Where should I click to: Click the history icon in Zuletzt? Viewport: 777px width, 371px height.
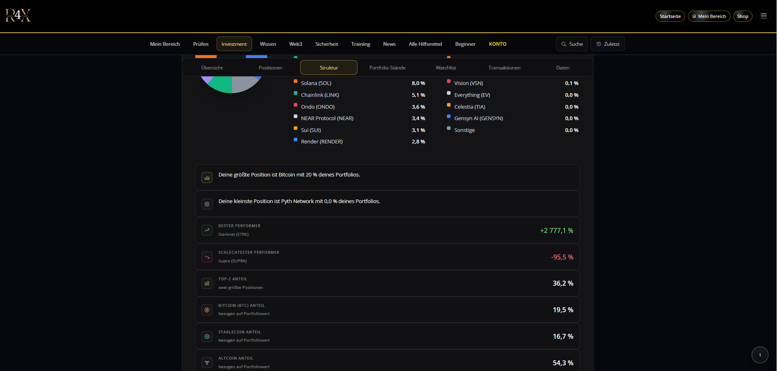[x=599, y=44]
